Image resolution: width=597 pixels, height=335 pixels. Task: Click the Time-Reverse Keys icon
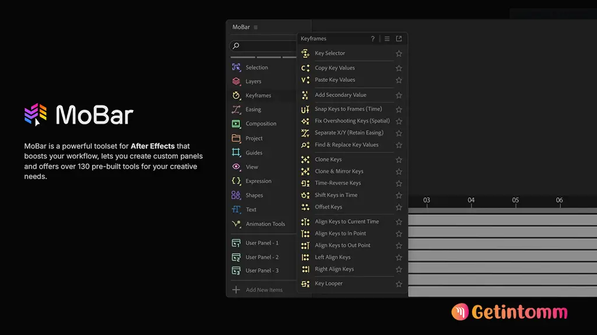point(305,183)
